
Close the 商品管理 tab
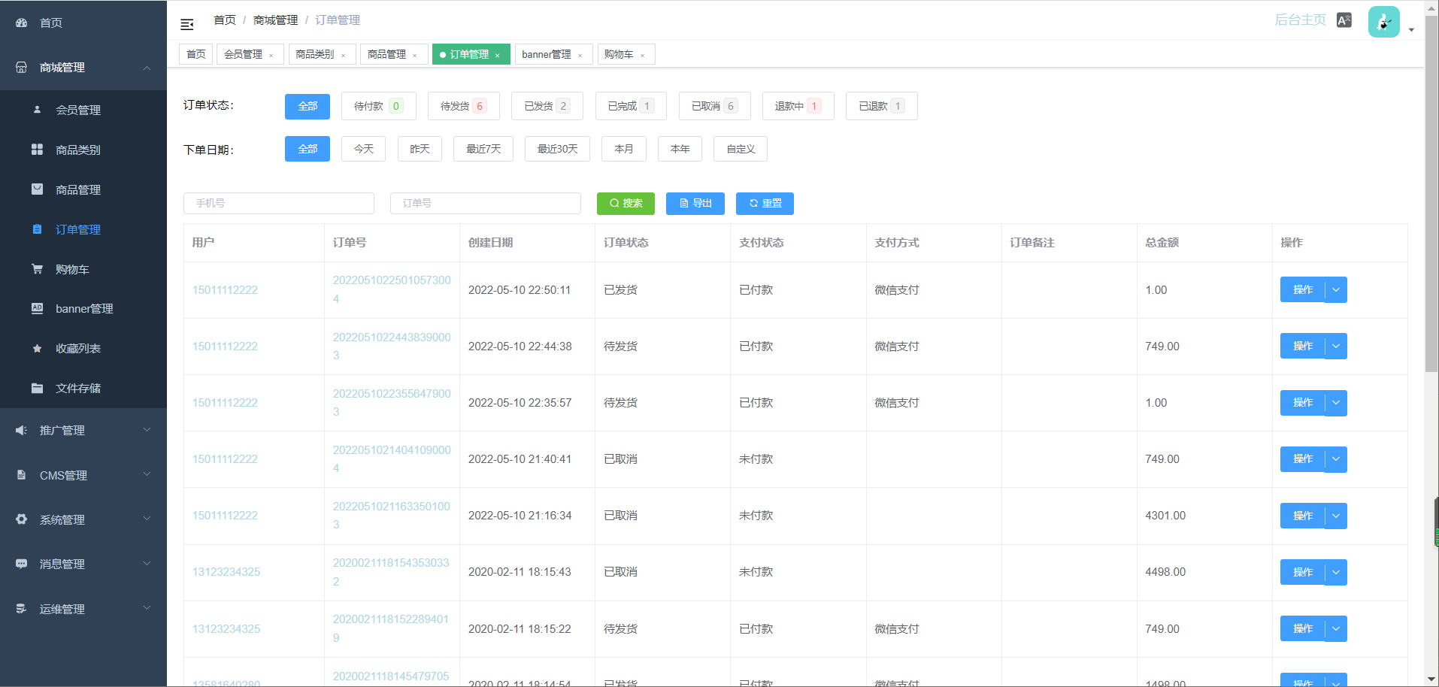(415, 55)
